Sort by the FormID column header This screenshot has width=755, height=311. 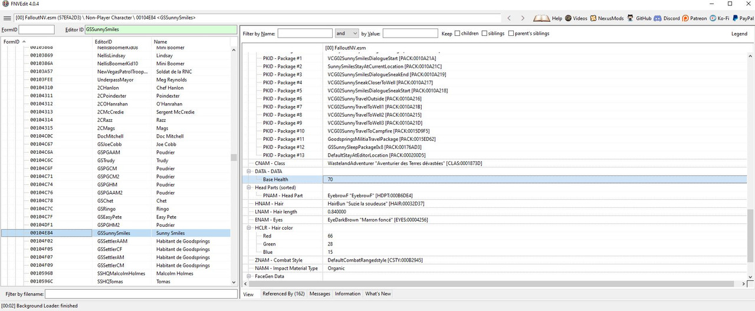click(x=47, y=42)
